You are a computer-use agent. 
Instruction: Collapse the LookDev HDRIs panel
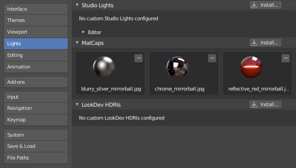(77, 104)
